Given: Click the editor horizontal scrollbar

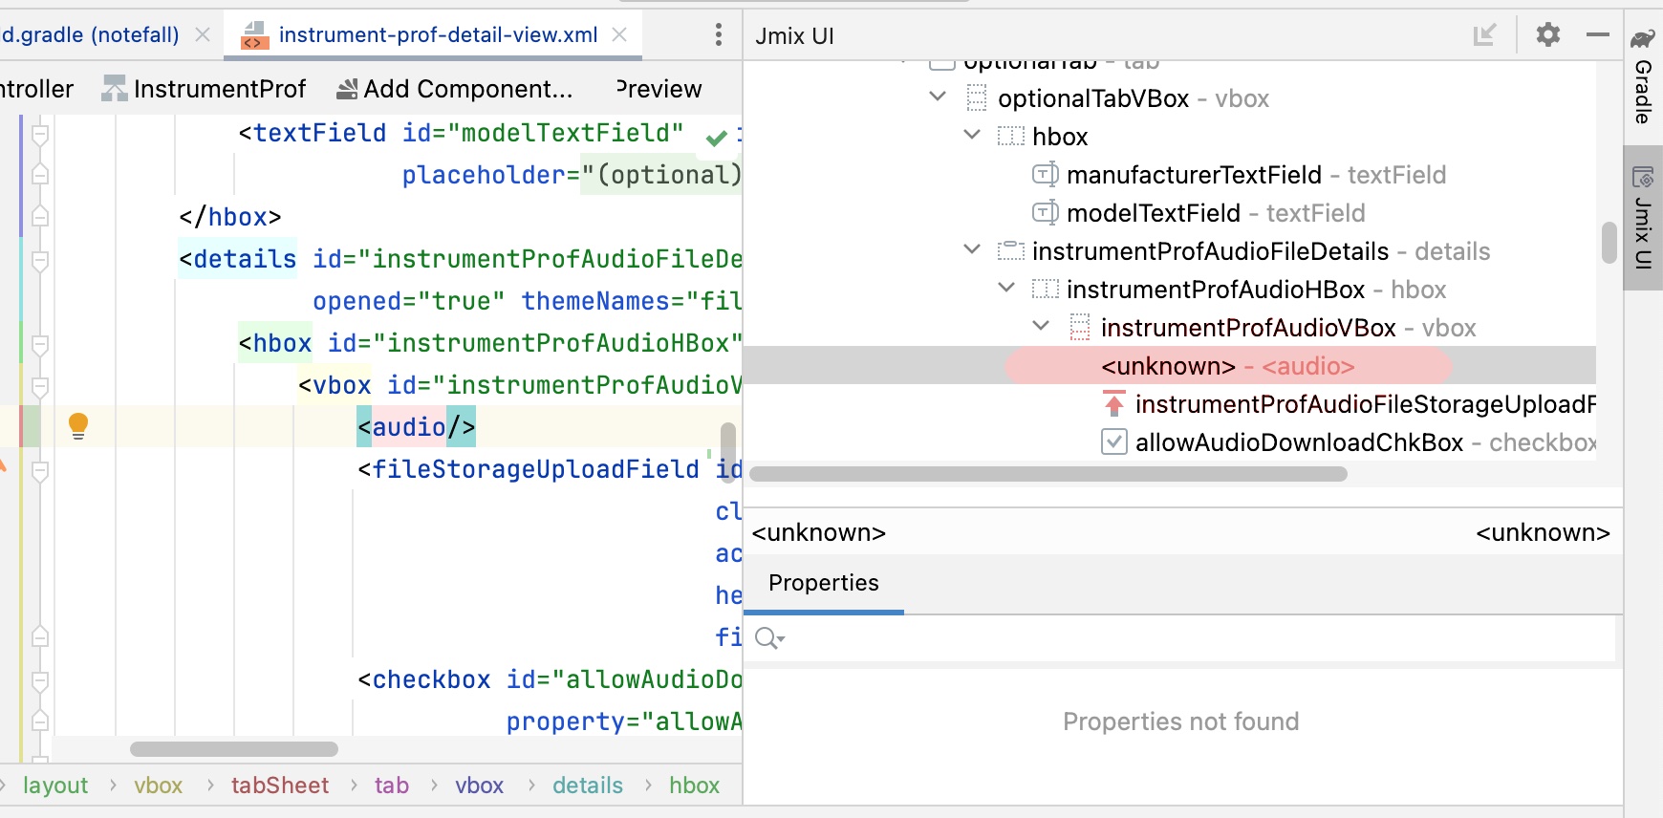Looking at the screenshot, I should click(234, 749).
